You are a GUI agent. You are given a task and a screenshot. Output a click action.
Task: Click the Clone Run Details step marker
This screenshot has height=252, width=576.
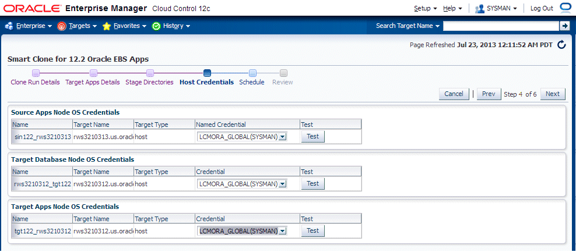pos(36,73)
